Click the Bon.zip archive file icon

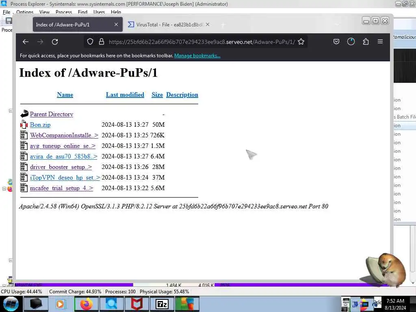click(x=24, y=124)
